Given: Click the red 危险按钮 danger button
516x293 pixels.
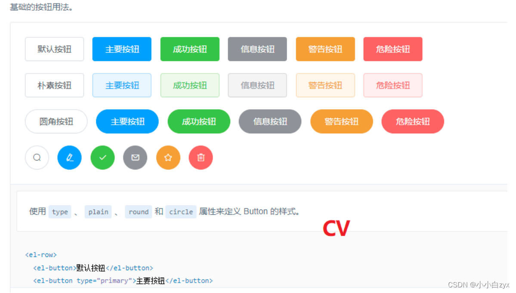Looking at the screenshot, I should pos(392,49).
